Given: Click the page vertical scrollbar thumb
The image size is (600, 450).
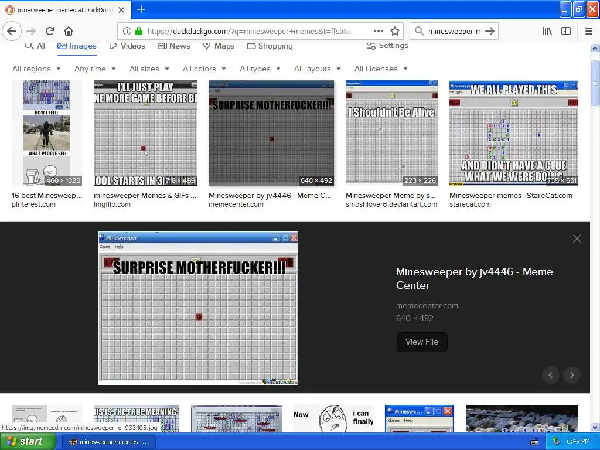Looking at the screenshot, I should click(x=595, y=83).
